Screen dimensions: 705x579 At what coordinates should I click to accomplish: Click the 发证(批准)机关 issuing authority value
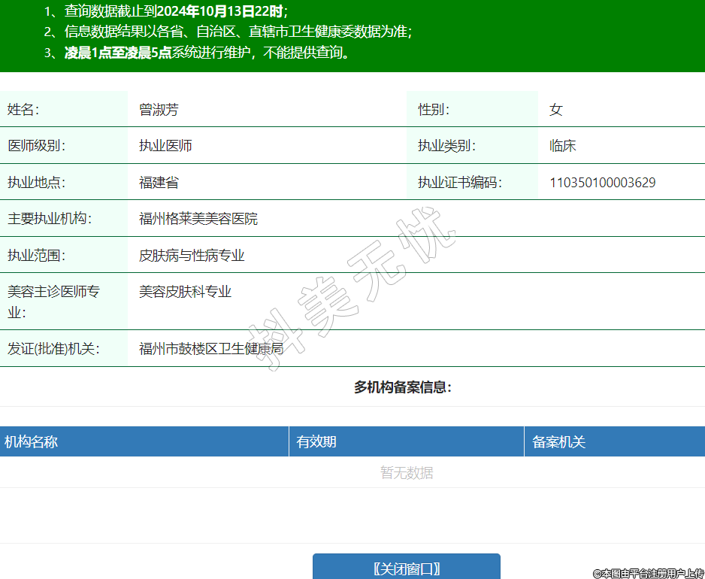pos(211,349)
